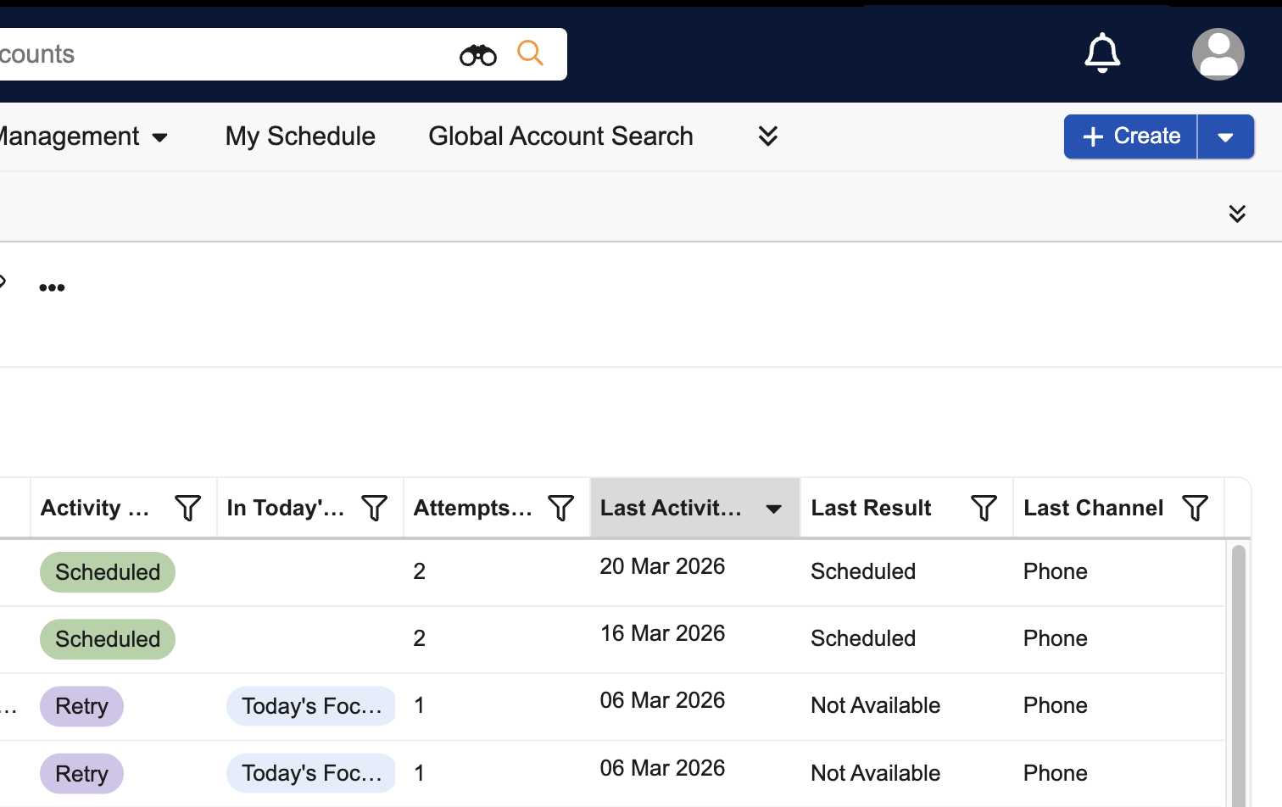Click the binoculars advanced search icon
The width and height of the screenshot is (1282, 807).
pos(477,55)
